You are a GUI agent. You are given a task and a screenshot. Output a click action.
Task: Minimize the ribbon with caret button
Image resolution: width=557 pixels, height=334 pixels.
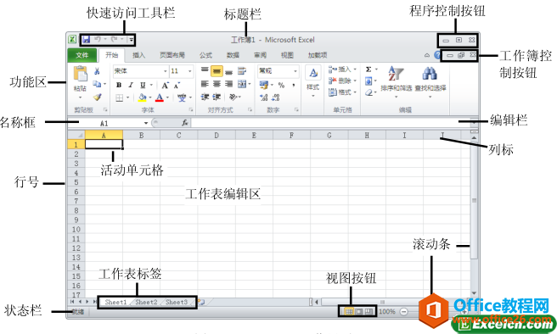[x=426, y=55]
